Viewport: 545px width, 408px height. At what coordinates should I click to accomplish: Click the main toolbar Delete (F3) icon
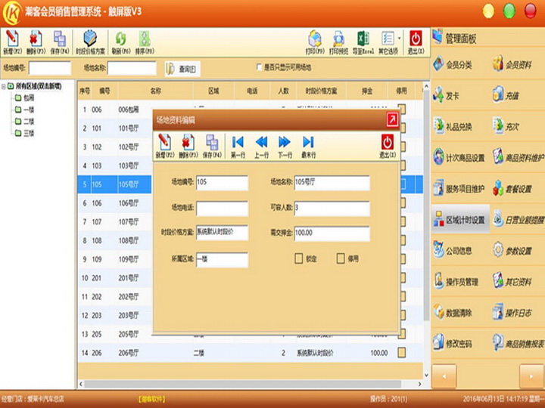[x=36, y=42]
